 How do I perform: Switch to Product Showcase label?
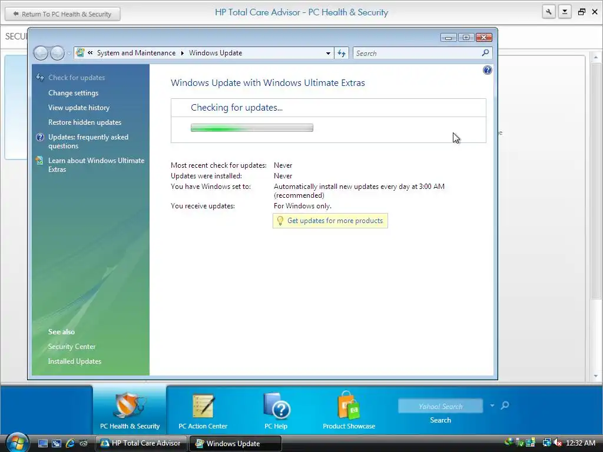click(349, 426)
